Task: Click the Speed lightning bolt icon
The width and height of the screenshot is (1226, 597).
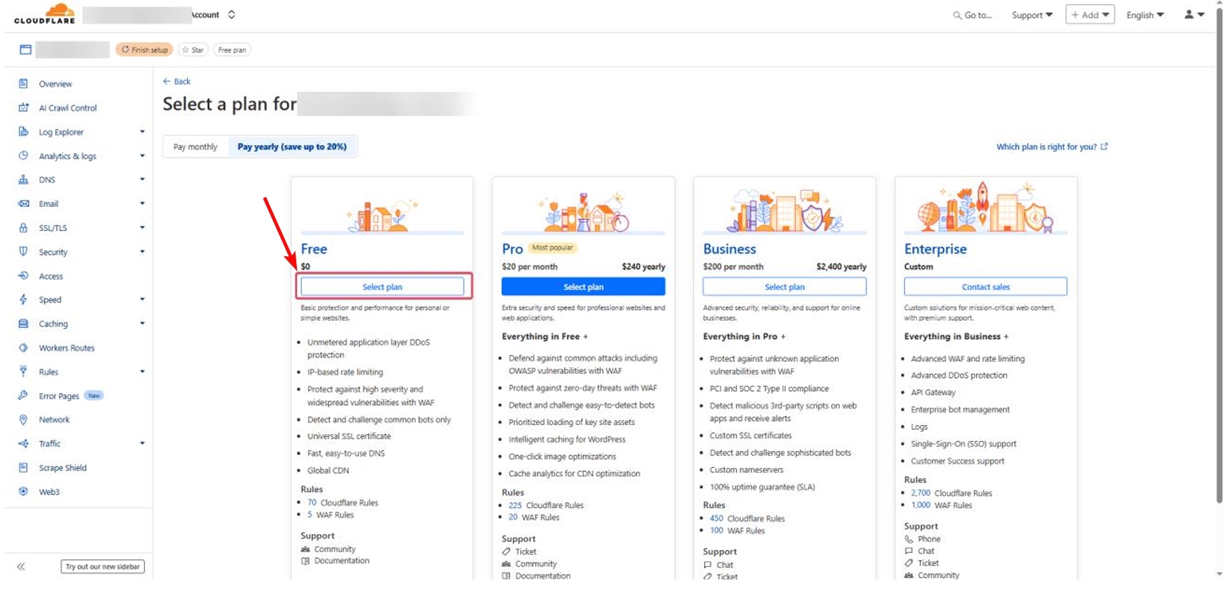Action: [x=23, y=300]
